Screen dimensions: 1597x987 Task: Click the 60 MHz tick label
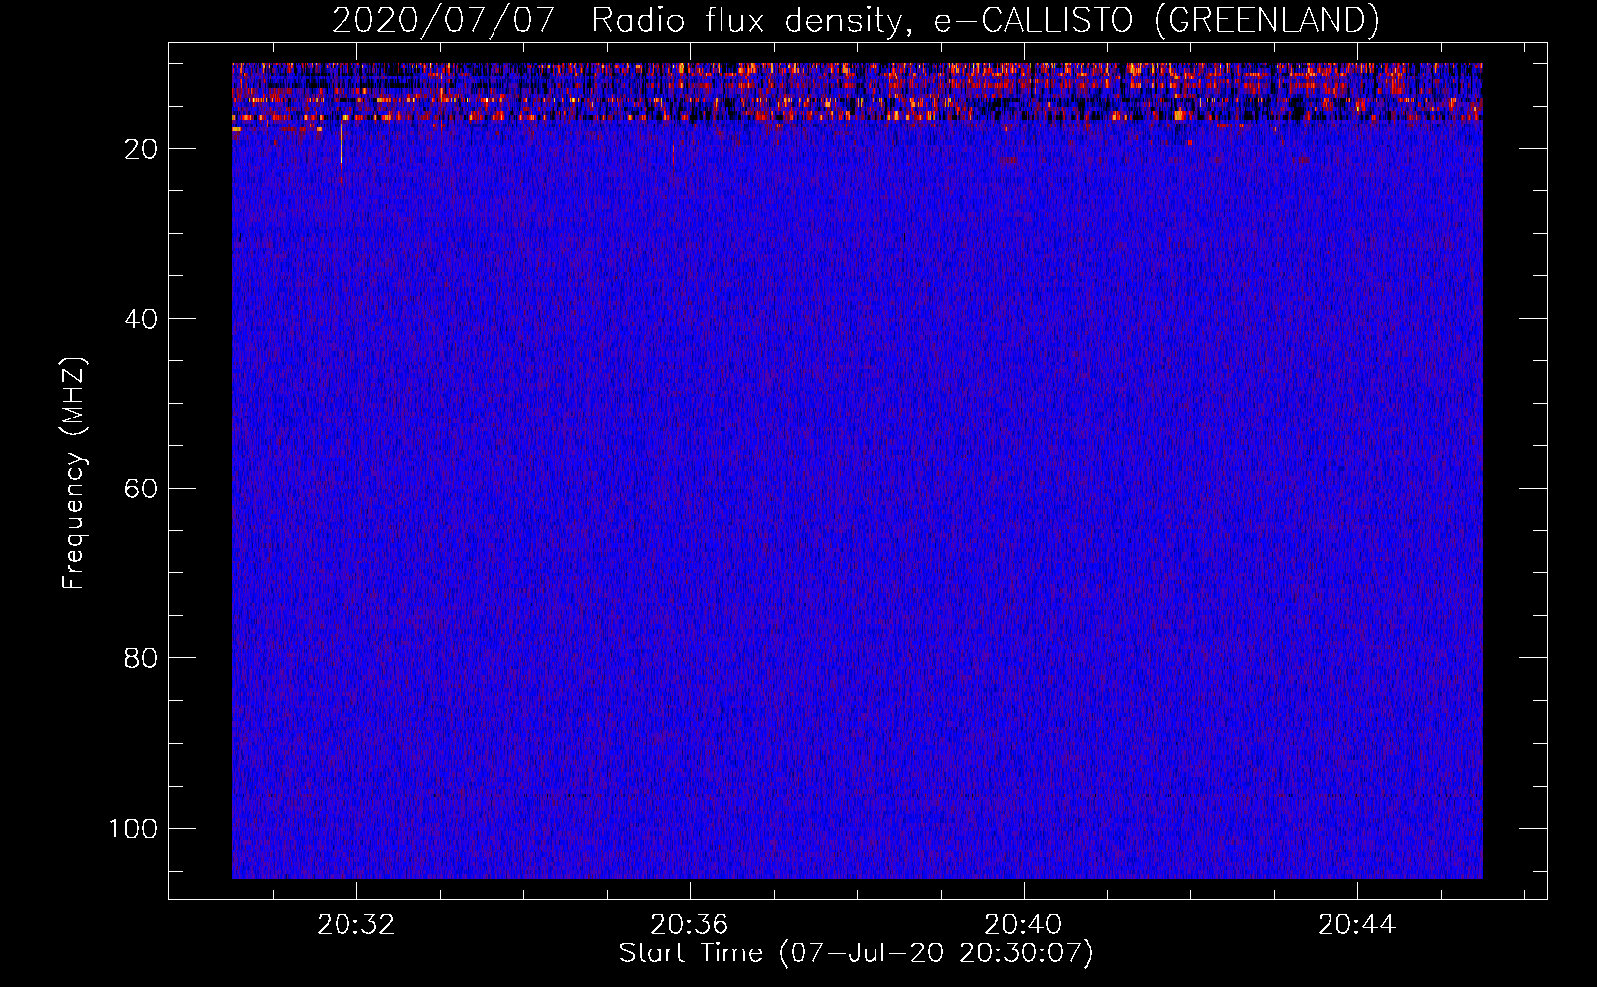141,489
